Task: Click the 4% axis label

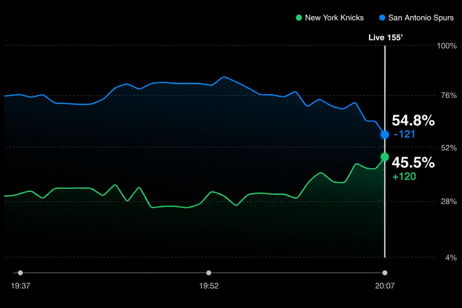Action: [x=450, y=258]
